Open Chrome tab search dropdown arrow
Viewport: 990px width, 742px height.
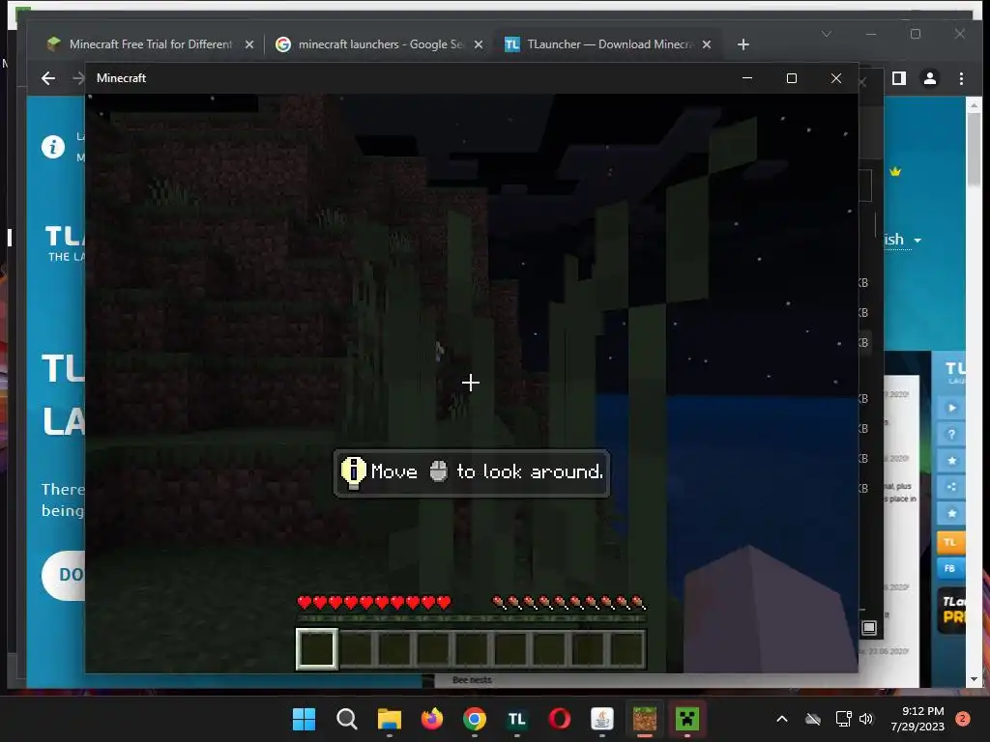click(x=827, y=34)
